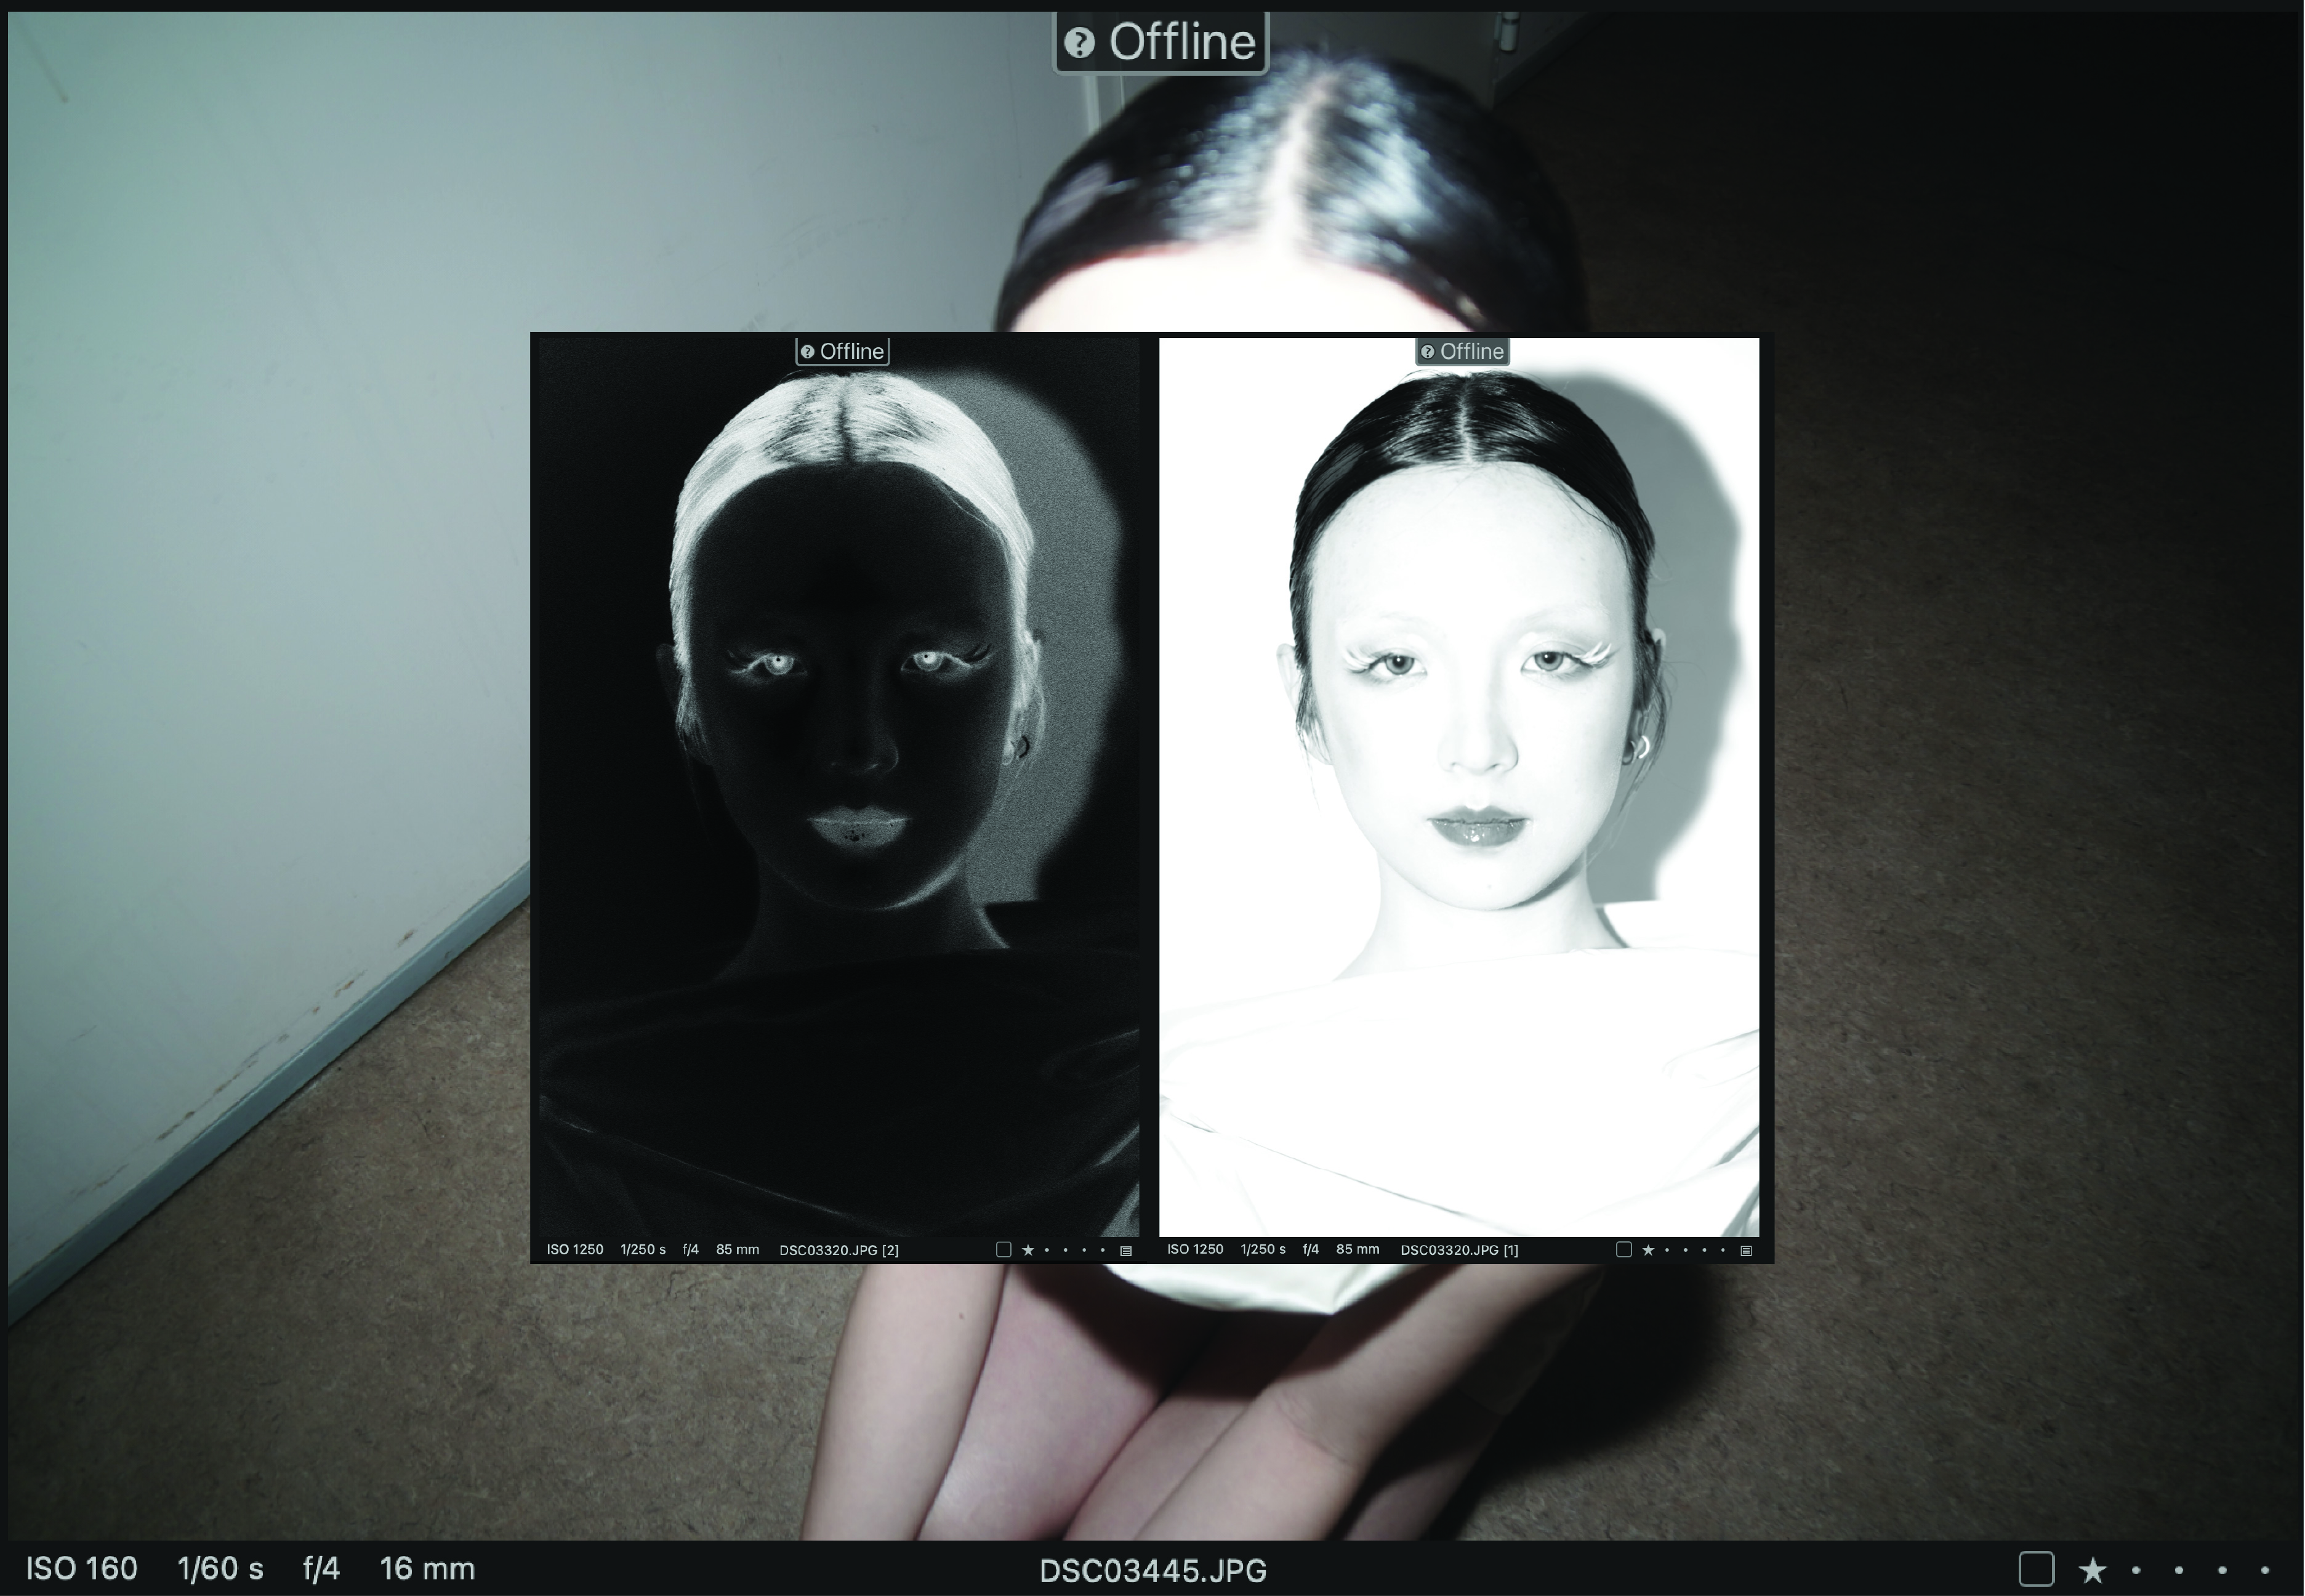The height and width of the screenshot is (1596, 2305).
Task: Rate DSC03320.JPG [1] five stars
Action: coord(1723,1250)
